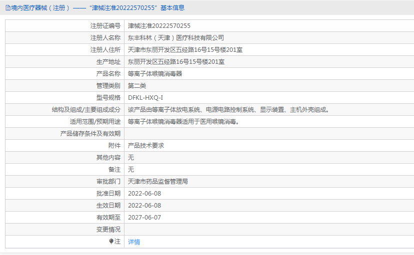Click the expiry date 2027-06-07
The image size is (414, 255).
(x=144, y=218)
